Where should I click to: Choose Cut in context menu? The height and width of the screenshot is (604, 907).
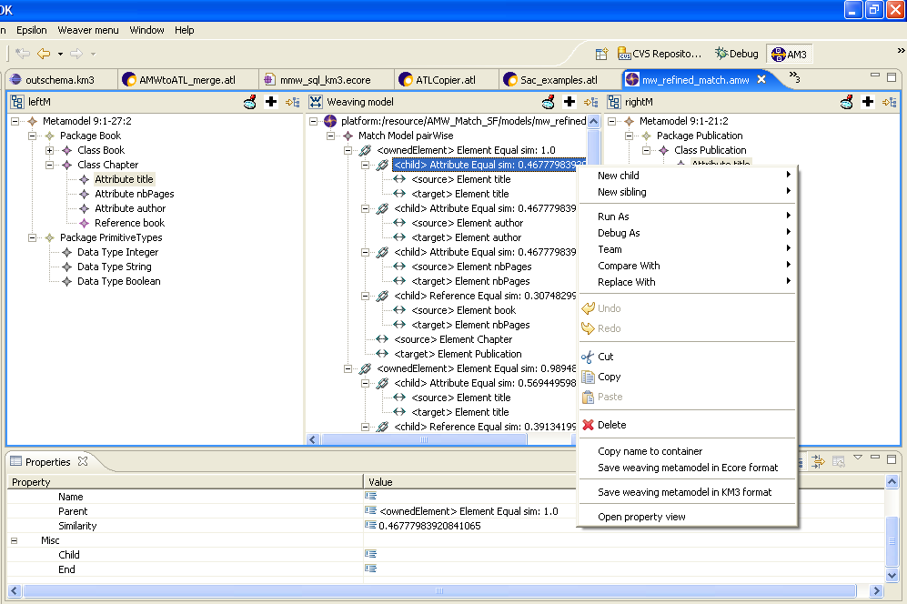point(687,357)
